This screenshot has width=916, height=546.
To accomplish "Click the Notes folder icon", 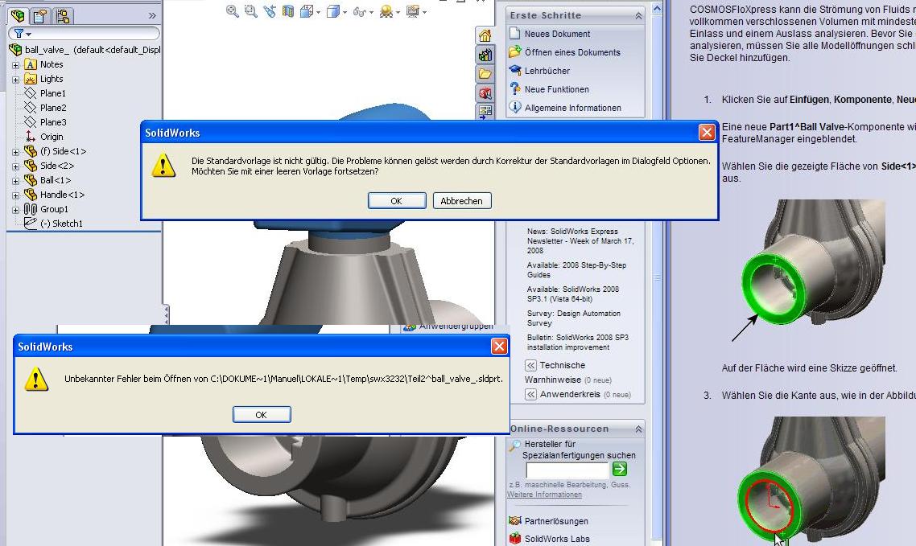I will coord(31,65).
